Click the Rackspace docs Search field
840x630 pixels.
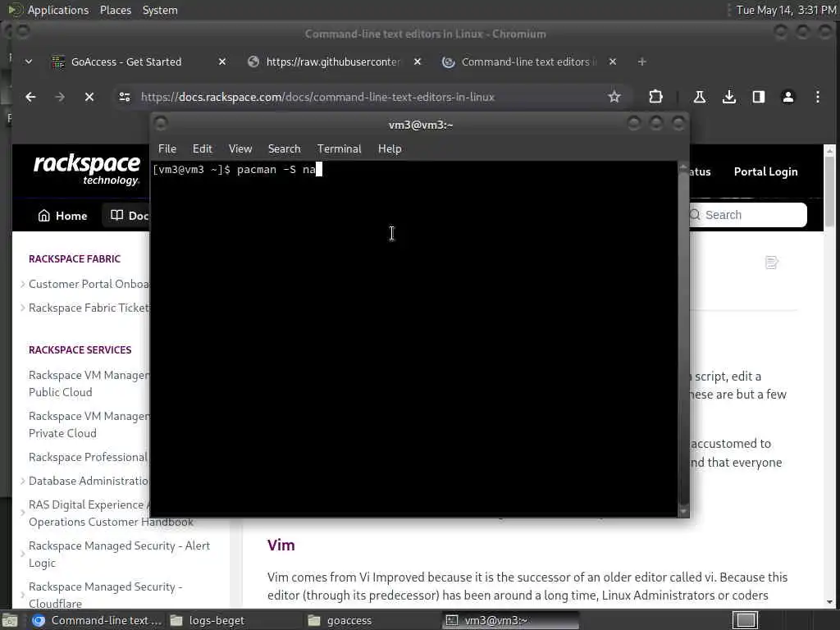pyautogui.click(x=748, y=215)
